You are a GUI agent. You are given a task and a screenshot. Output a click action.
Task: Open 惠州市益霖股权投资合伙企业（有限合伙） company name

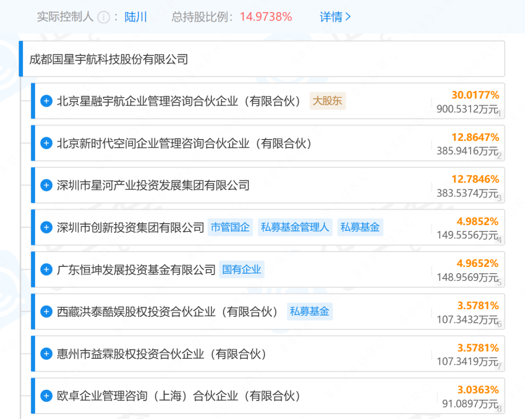tap(162, 354)
